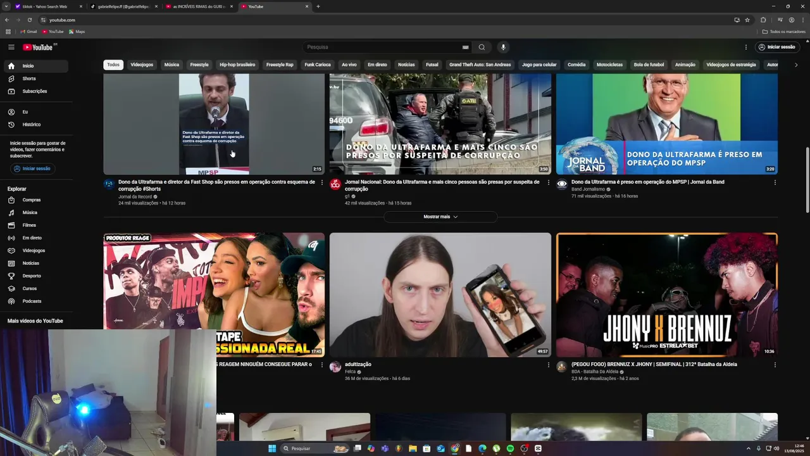Open the on-screen keyboard icon in search box
The image size is (810, 456).
(466, 47)
